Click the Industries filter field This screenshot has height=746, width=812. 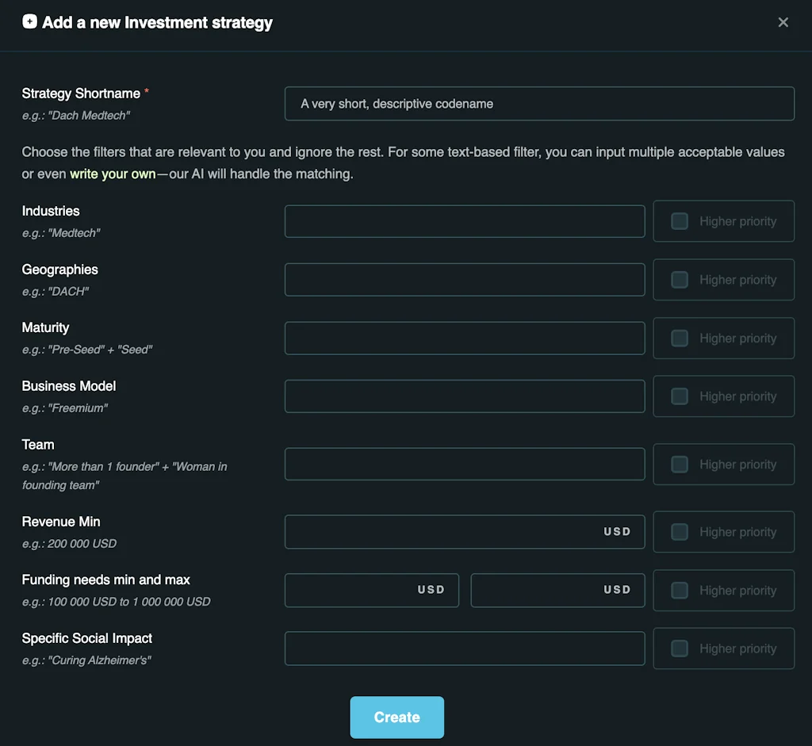click(x=465, y=222)
